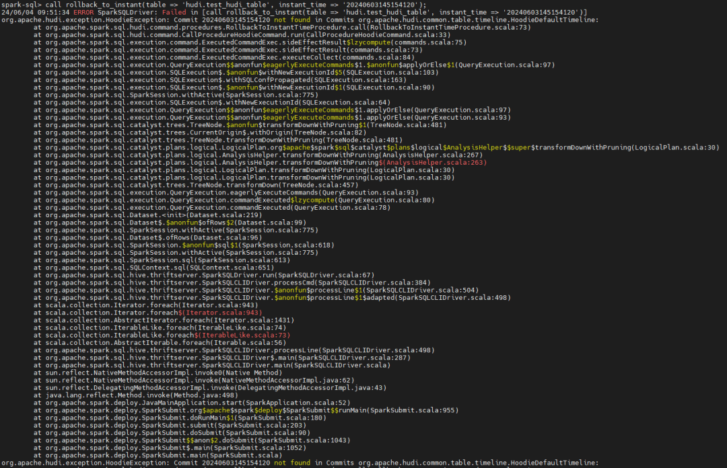Image resolution: width=727 pixels, height=468 pixels.
Task: Click the SparkSubmit$.main(SparkSubmit.scala:1052) line
Action: pos(170,448)
